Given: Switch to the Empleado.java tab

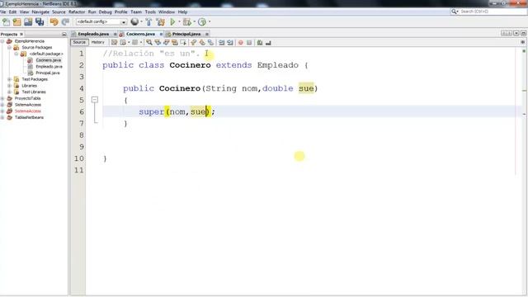Looking at the screenshot, I should point(93,34).
